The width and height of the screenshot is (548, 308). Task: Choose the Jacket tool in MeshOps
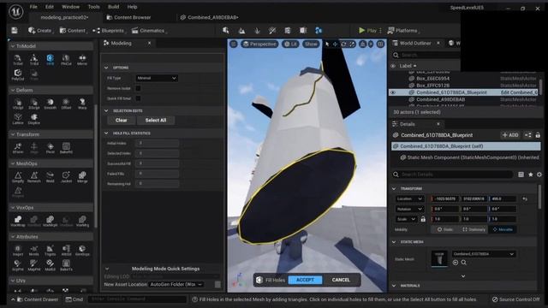(x=66, y=177)
